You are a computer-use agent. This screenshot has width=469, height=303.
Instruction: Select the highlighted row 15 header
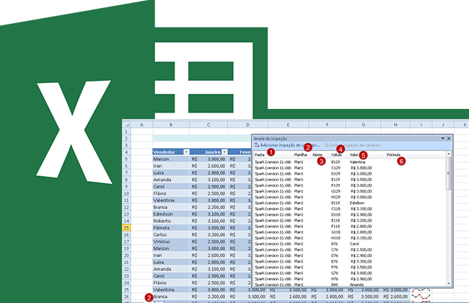[x=126, y=228]
